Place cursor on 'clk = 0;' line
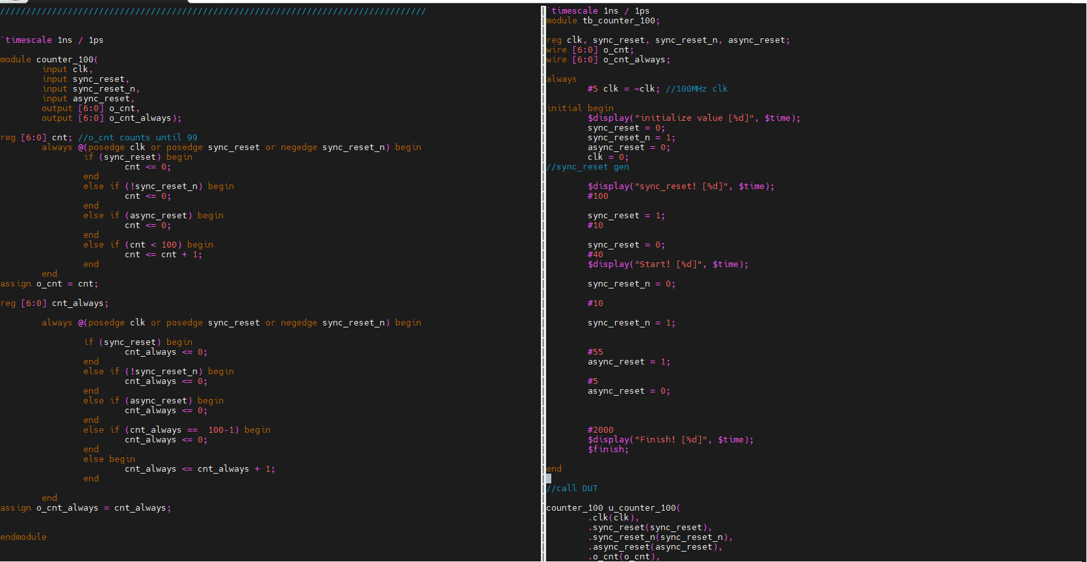 coord(609,157)
